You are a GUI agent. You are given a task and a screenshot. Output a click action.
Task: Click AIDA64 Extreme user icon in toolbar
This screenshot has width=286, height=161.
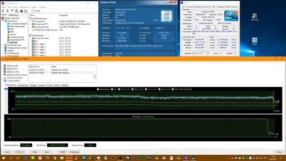click(21, 11)
